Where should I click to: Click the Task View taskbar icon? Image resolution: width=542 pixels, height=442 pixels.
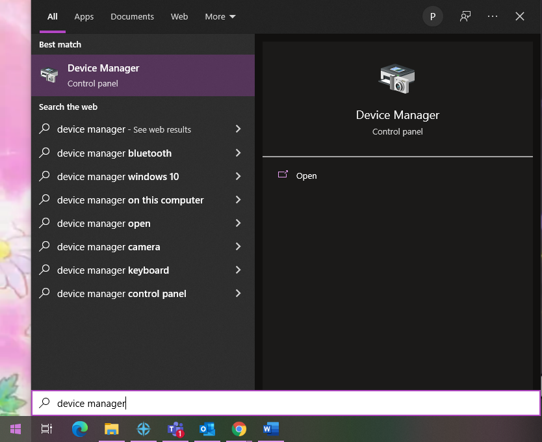pyautogui.click(x=46, y=429)
